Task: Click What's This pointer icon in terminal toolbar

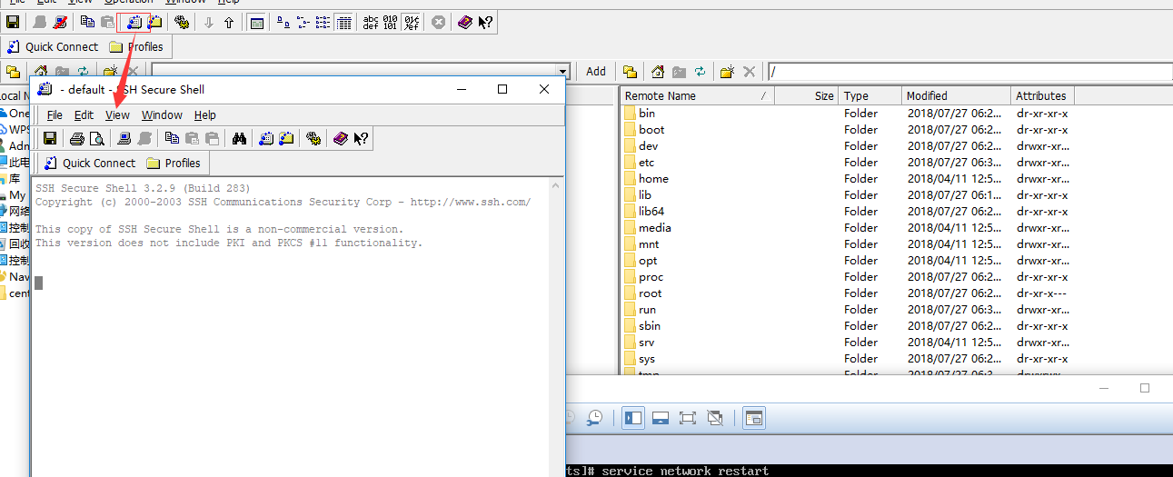Action: [x=361, y=138]
